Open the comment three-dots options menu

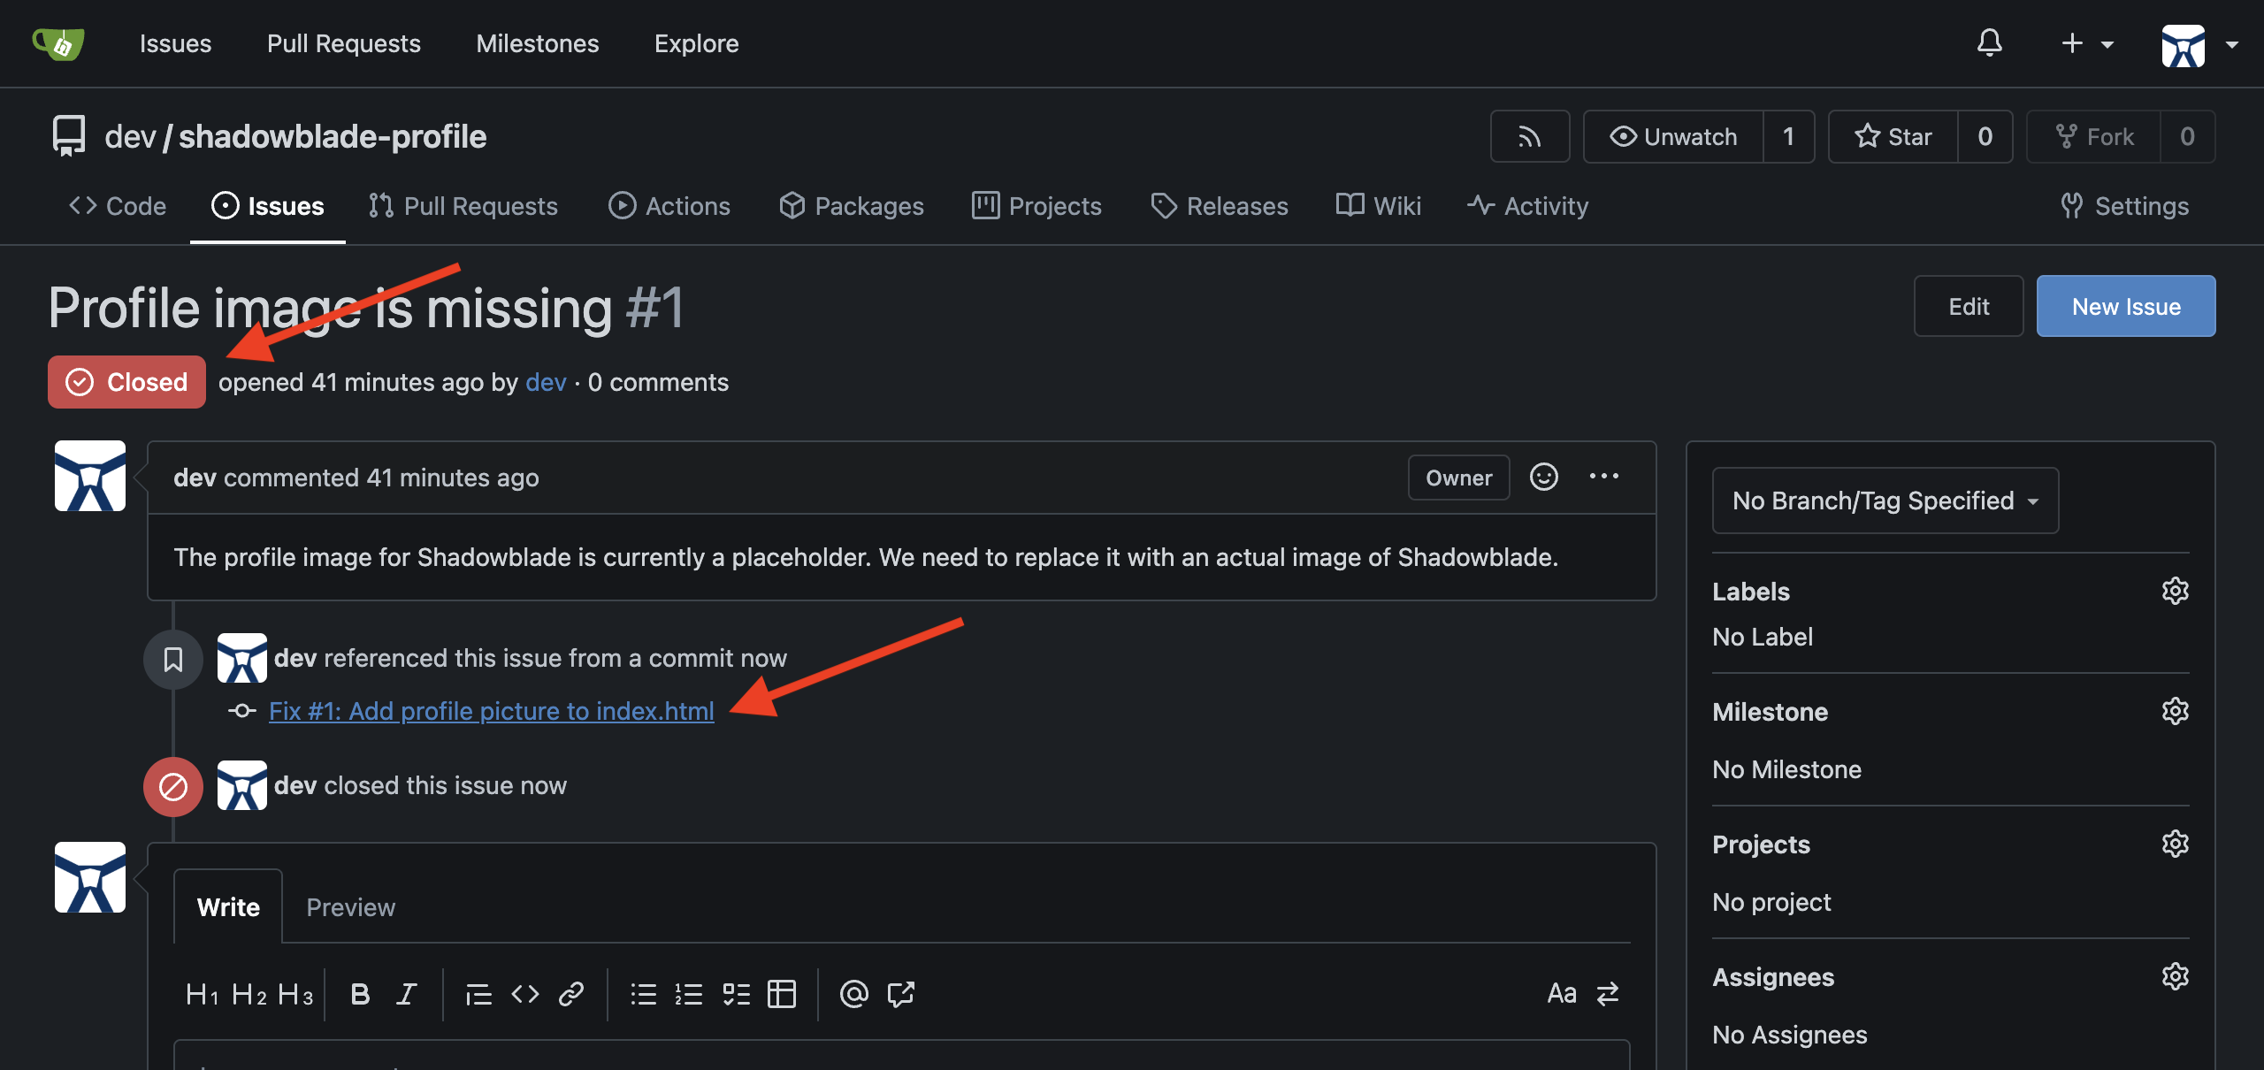1603,477
